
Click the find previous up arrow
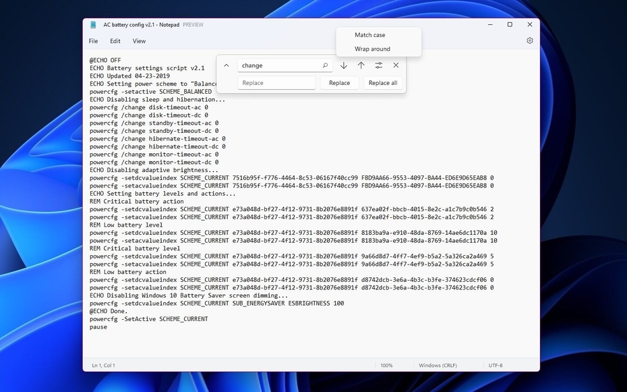(361, 65)
